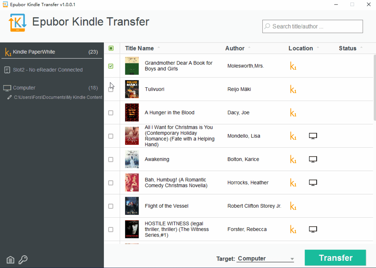
Task: Click the author 'Forster, Rebecca'
Action: pos(247,229)
